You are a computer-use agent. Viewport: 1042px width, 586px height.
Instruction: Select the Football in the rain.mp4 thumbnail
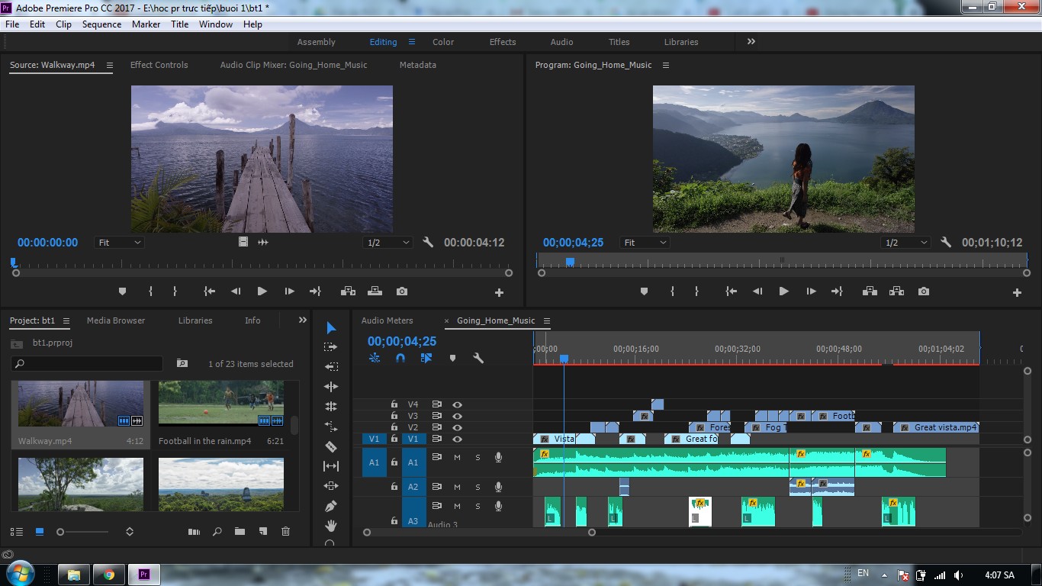click(x=221, y=404)
